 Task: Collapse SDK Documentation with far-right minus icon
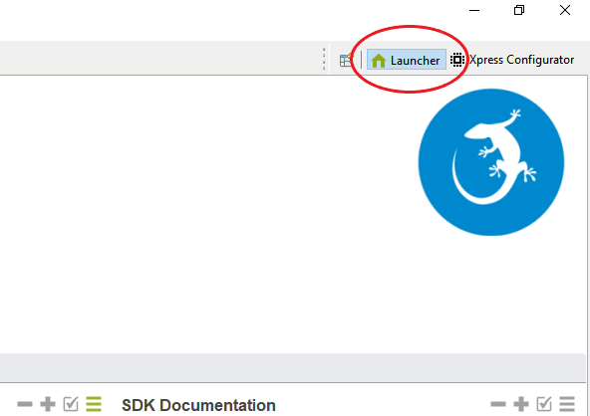(498, 404)
